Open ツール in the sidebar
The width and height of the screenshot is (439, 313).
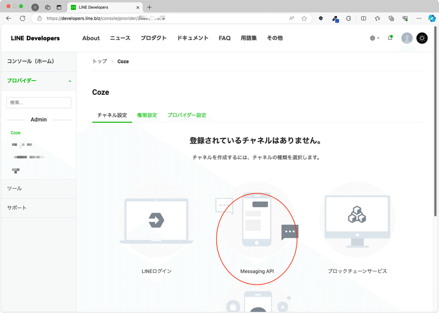pos(38,189)
